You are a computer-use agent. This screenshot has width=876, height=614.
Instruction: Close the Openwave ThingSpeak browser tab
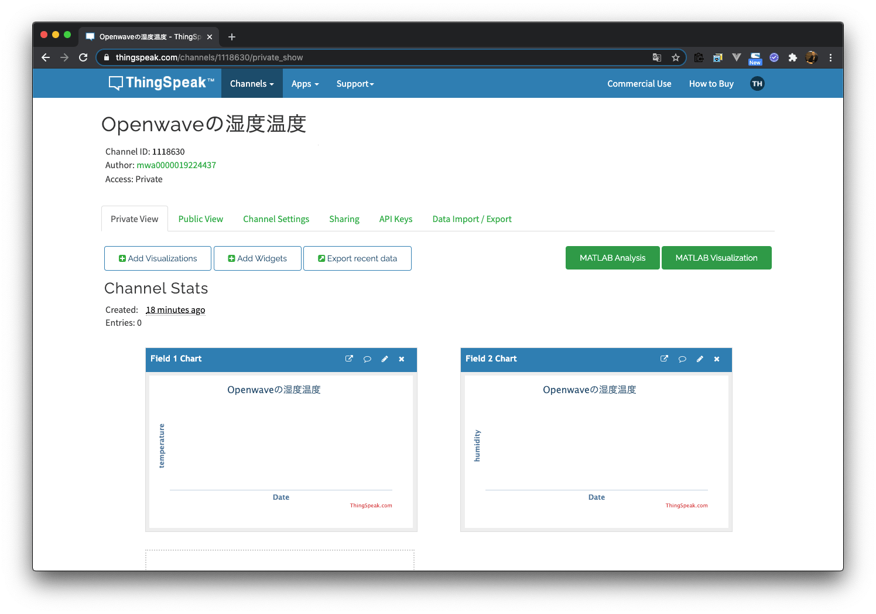[x=210, y=37]
